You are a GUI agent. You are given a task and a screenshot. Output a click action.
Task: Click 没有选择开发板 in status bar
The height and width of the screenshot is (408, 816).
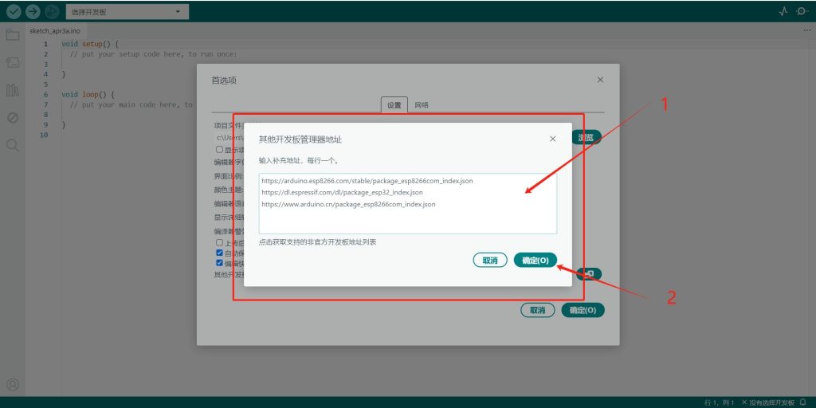[768, 402]
